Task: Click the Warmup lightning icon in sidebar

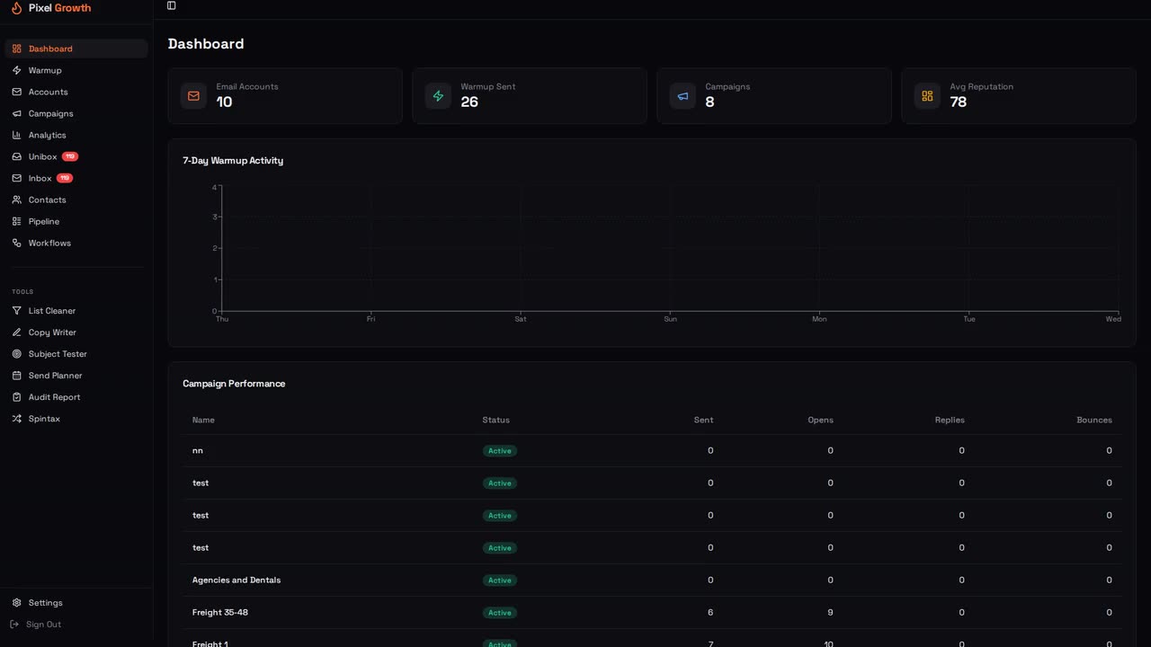Action: click(16, 70)
